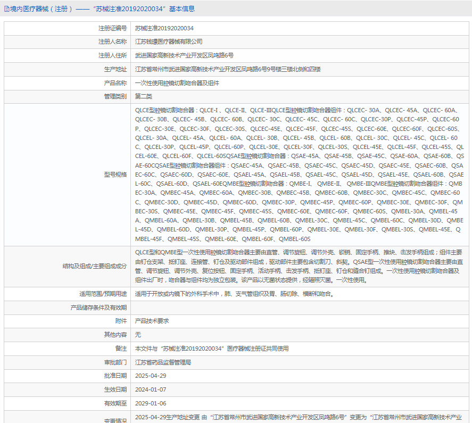The width and height of the screenshot is (472, 423).
Task: Select the authority "江苏省药品监督管理局"
Action: [x=163, y=362]
